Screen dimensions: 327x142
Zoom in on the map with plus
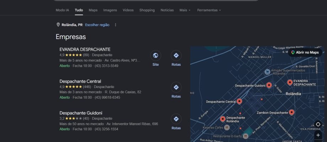point(318,135)
